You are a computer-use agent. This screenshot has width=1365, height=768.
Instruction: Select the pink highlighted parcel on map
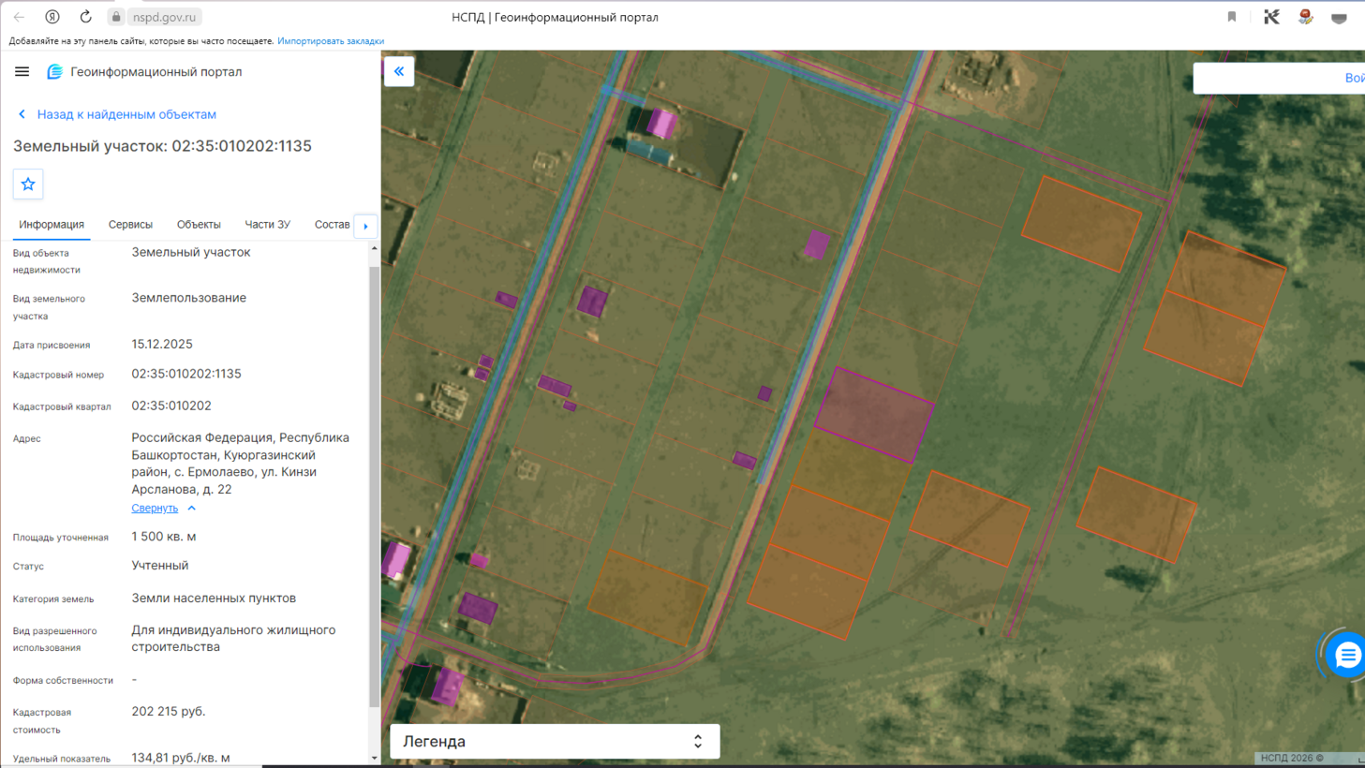(x=874, y=415)
